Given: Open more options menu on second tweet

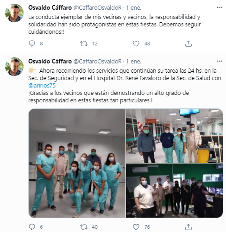Looking at the screenshot, I should pyautogui.click(x=220, y=61).
